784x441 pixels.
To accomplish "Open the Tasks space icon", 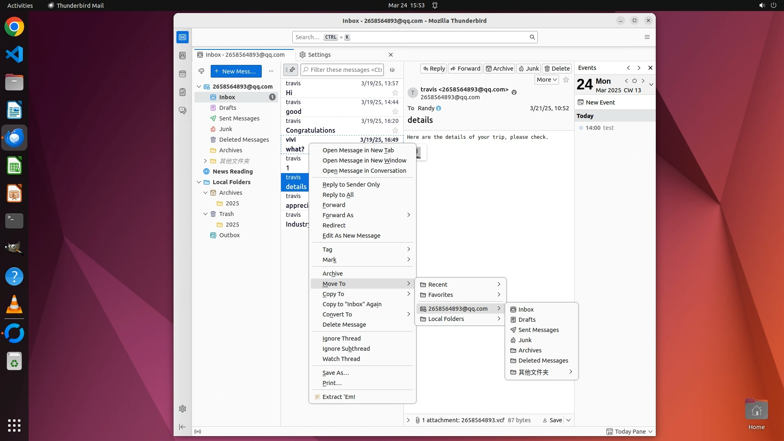I will coord(183,92).
